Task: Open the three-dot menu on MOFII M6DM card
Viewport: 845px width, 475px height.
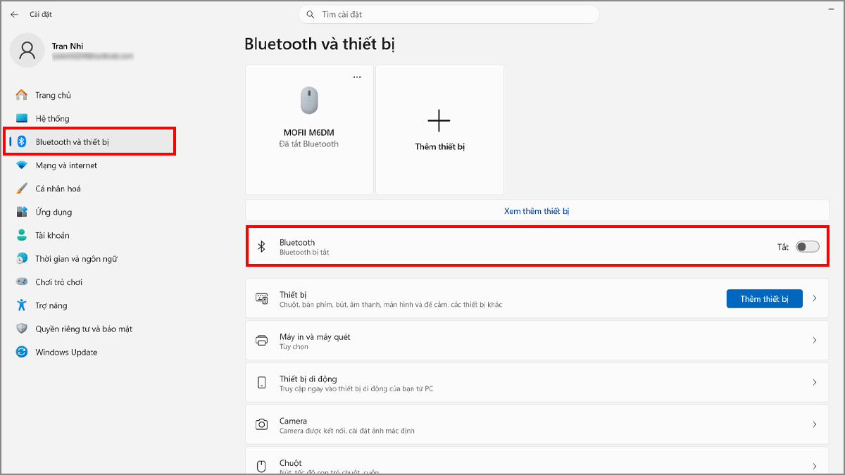Action: (357, 77)
